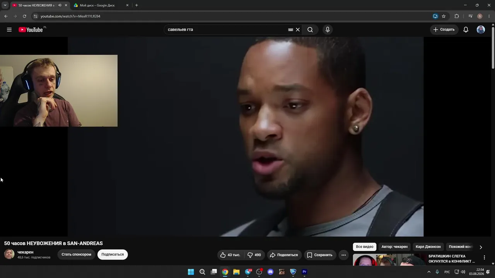Select the Автор: чекарен filter chip

[394, 247]
